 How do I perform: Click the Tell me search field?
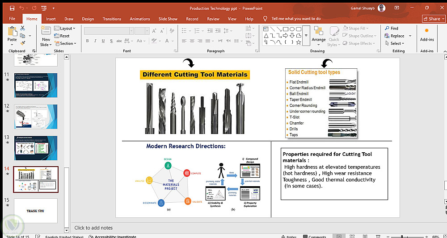tap(296, 19)
